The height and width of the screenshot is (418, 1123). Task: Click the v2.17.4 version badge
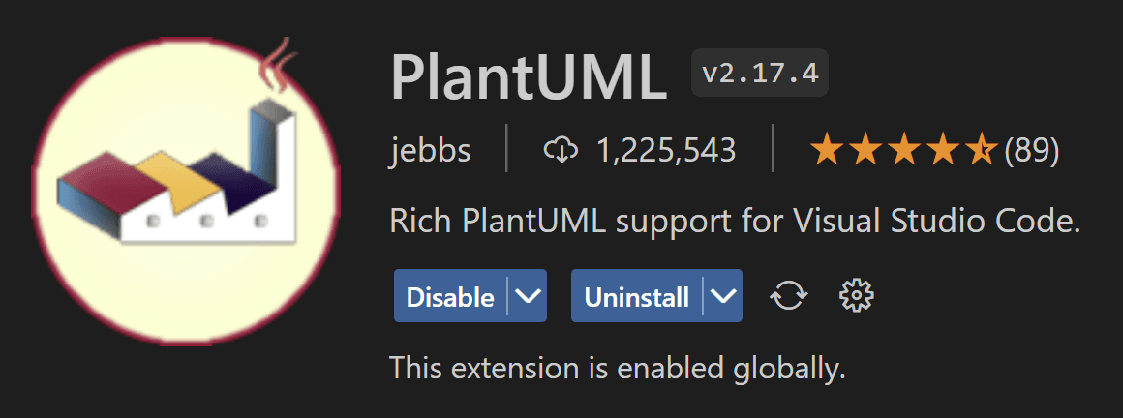click(759, 73)
